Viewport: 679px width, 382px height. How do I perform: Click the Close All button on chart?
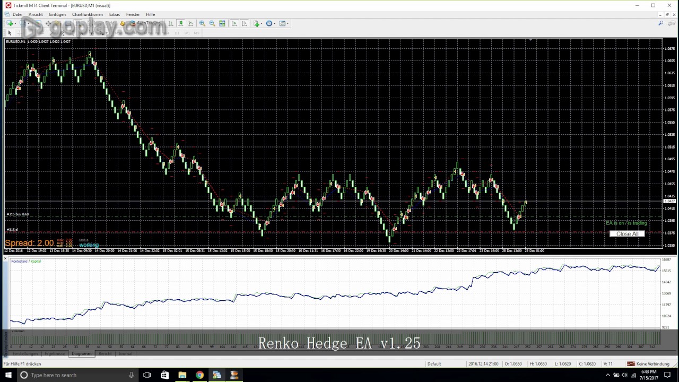pos(628,234)
